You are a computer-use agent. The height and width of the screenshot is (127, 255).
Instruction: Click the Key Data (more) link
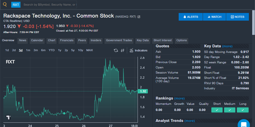(227, 46)
